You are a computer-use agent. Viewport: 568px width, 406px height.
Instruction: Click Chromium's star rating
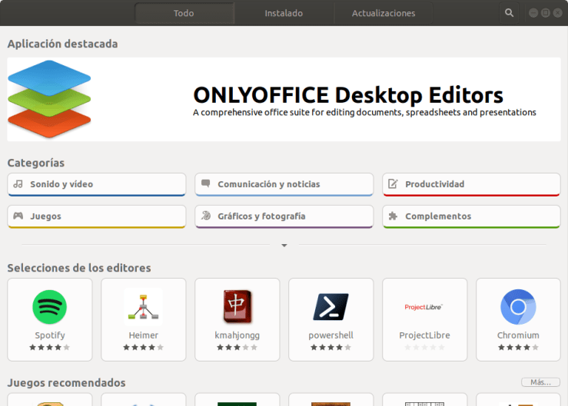[x=518, y=348]
